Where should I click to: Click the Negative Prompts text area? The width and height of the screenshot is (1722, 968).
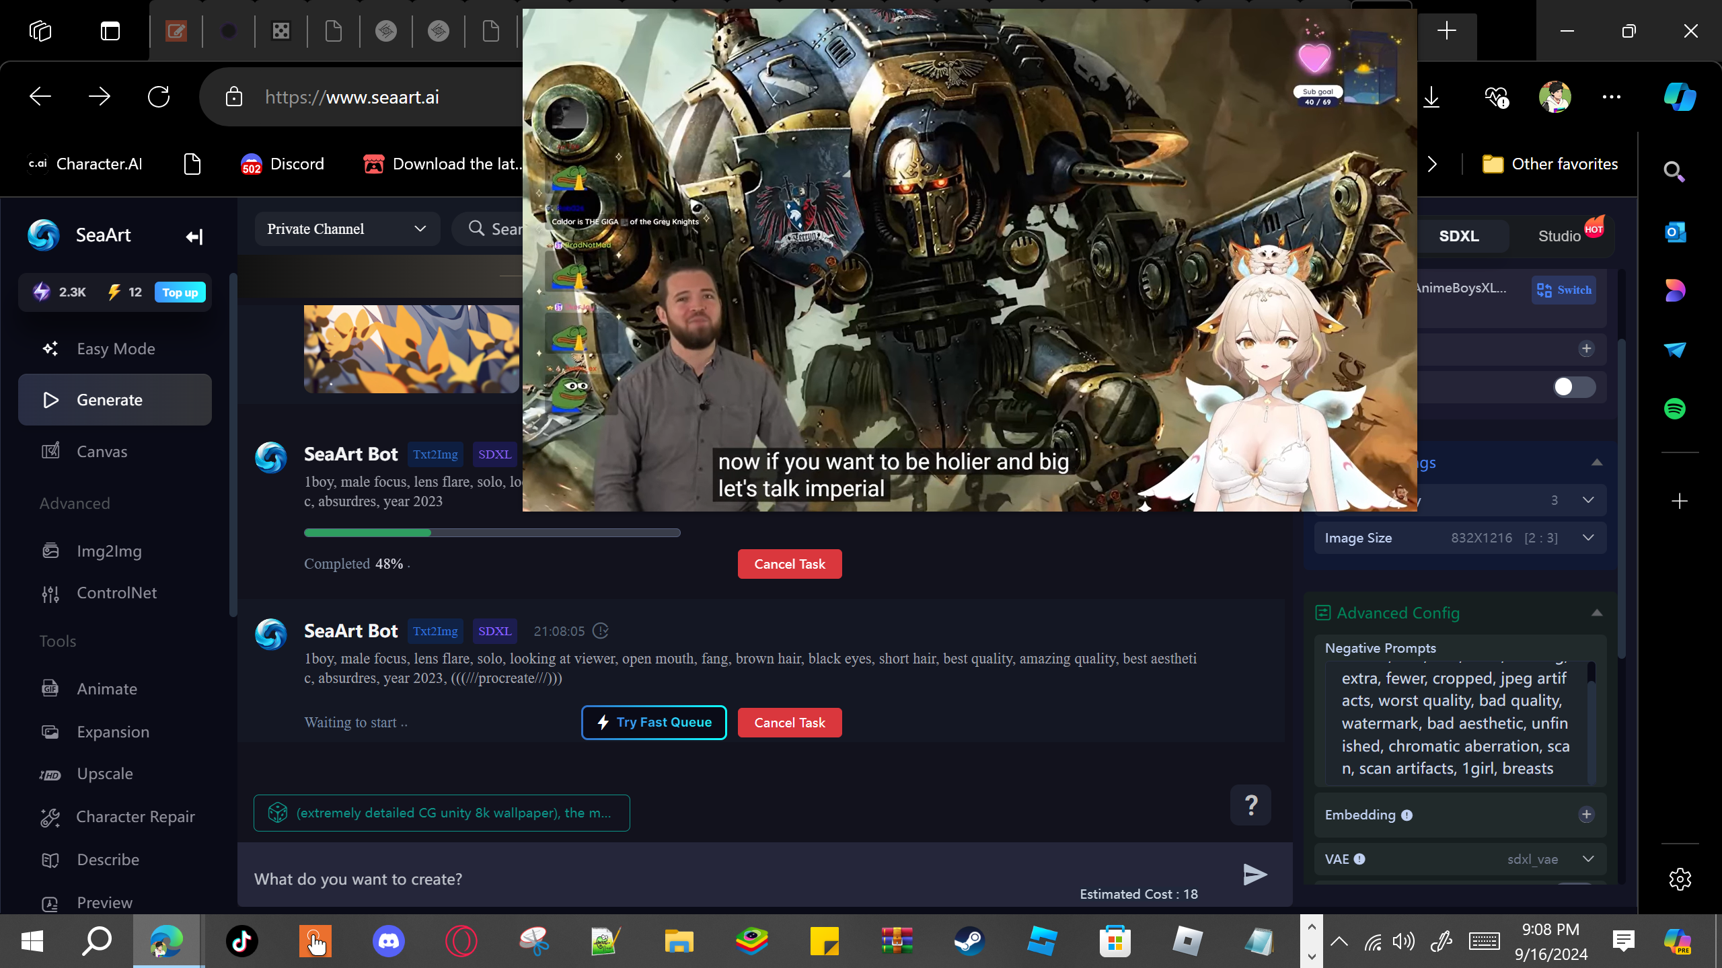(x=1456, y=723)
